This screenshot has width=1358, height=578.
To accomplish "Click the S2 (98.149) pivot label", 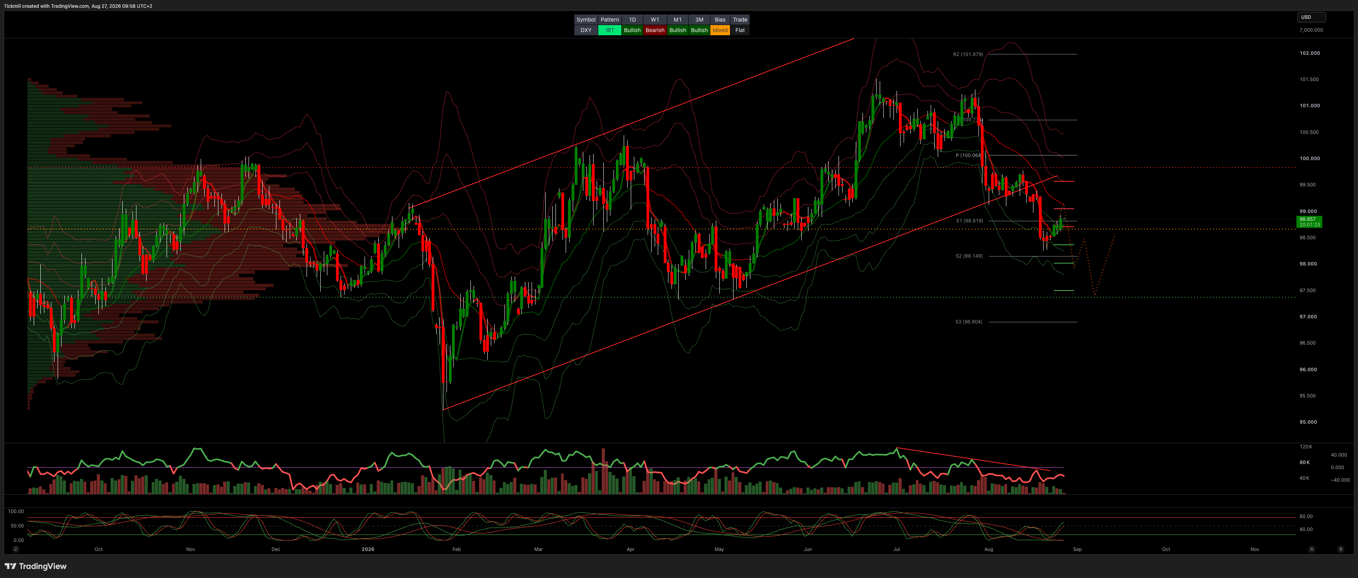I will (x=969, y=256).
